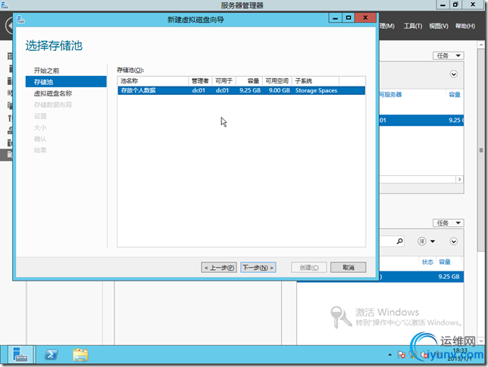Click the 9.25 GB row in lower panel
Image resolution: width=488 pixels, height=367 pixels.
tap(380, 276)
